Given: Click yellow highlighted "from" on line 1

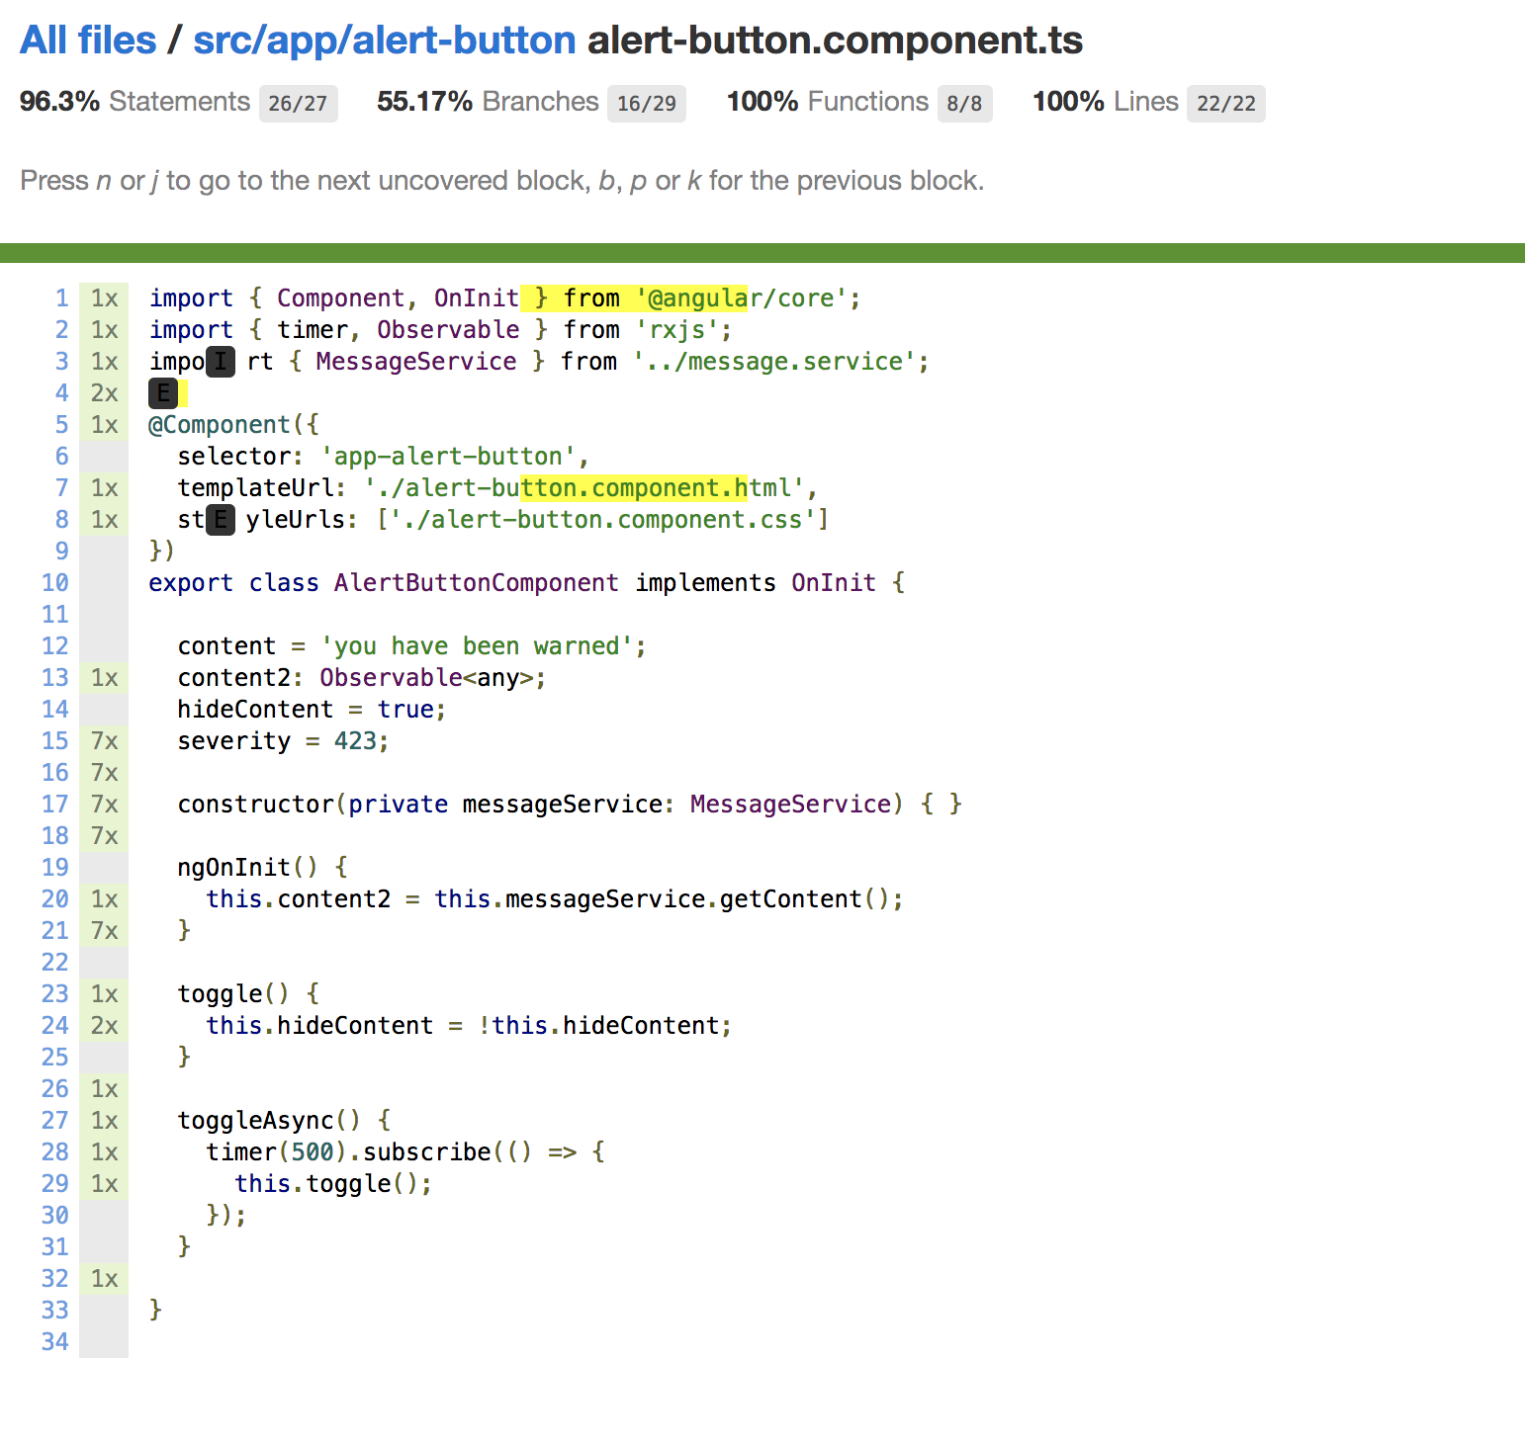Looking at the screenshot, I should point(590,298).
